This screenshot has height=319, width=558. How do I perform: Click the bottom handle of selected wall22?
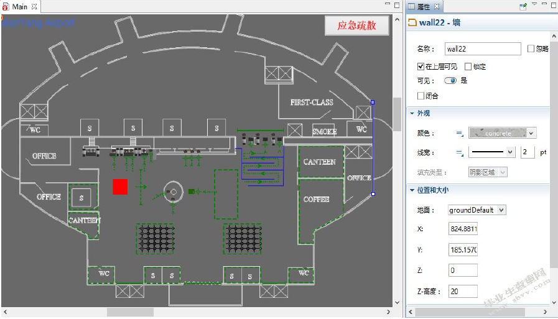pyautogui.click(x=373, y=194)
